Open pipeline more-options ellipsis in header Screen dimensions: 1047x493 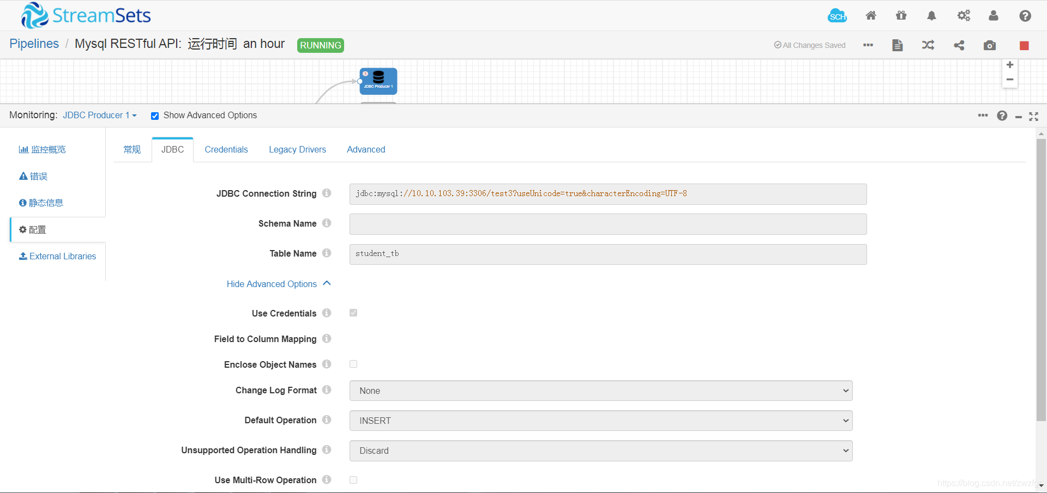[x=868, y=45]
